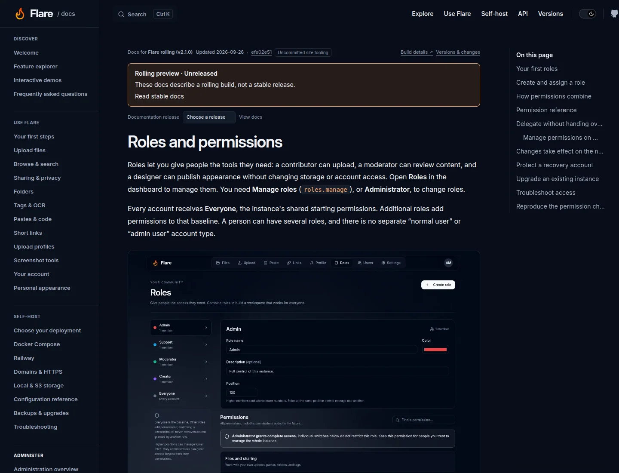Select the Roles tab in dashboard screenshot

pos(342,263)
